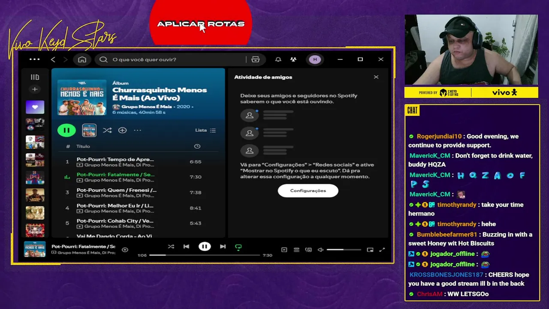Click the now playing album thumbnail
This screenshot has height=309, width=549.
tap(35, 249)
